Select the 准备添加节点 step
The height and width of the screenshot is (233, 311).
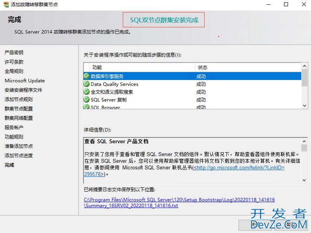tap(19, 146)
